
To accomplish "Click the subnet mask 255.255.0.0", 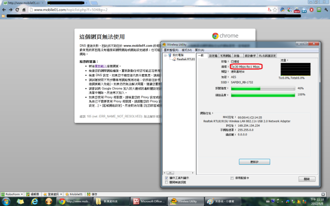I will pos(245,130).
